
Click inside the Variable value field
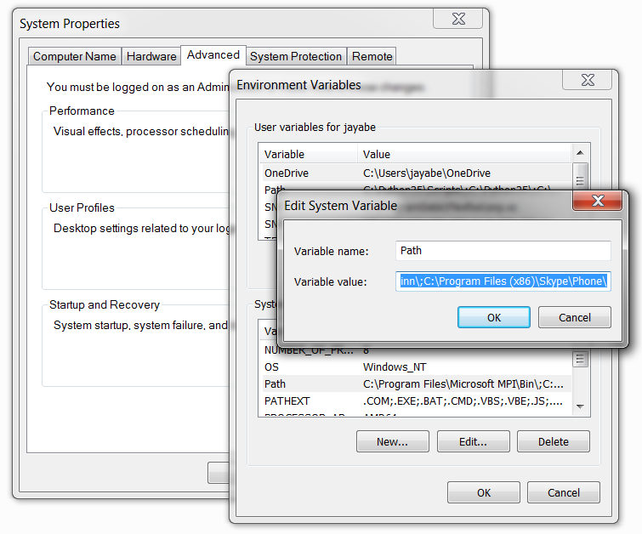click(x=503, y=281)
